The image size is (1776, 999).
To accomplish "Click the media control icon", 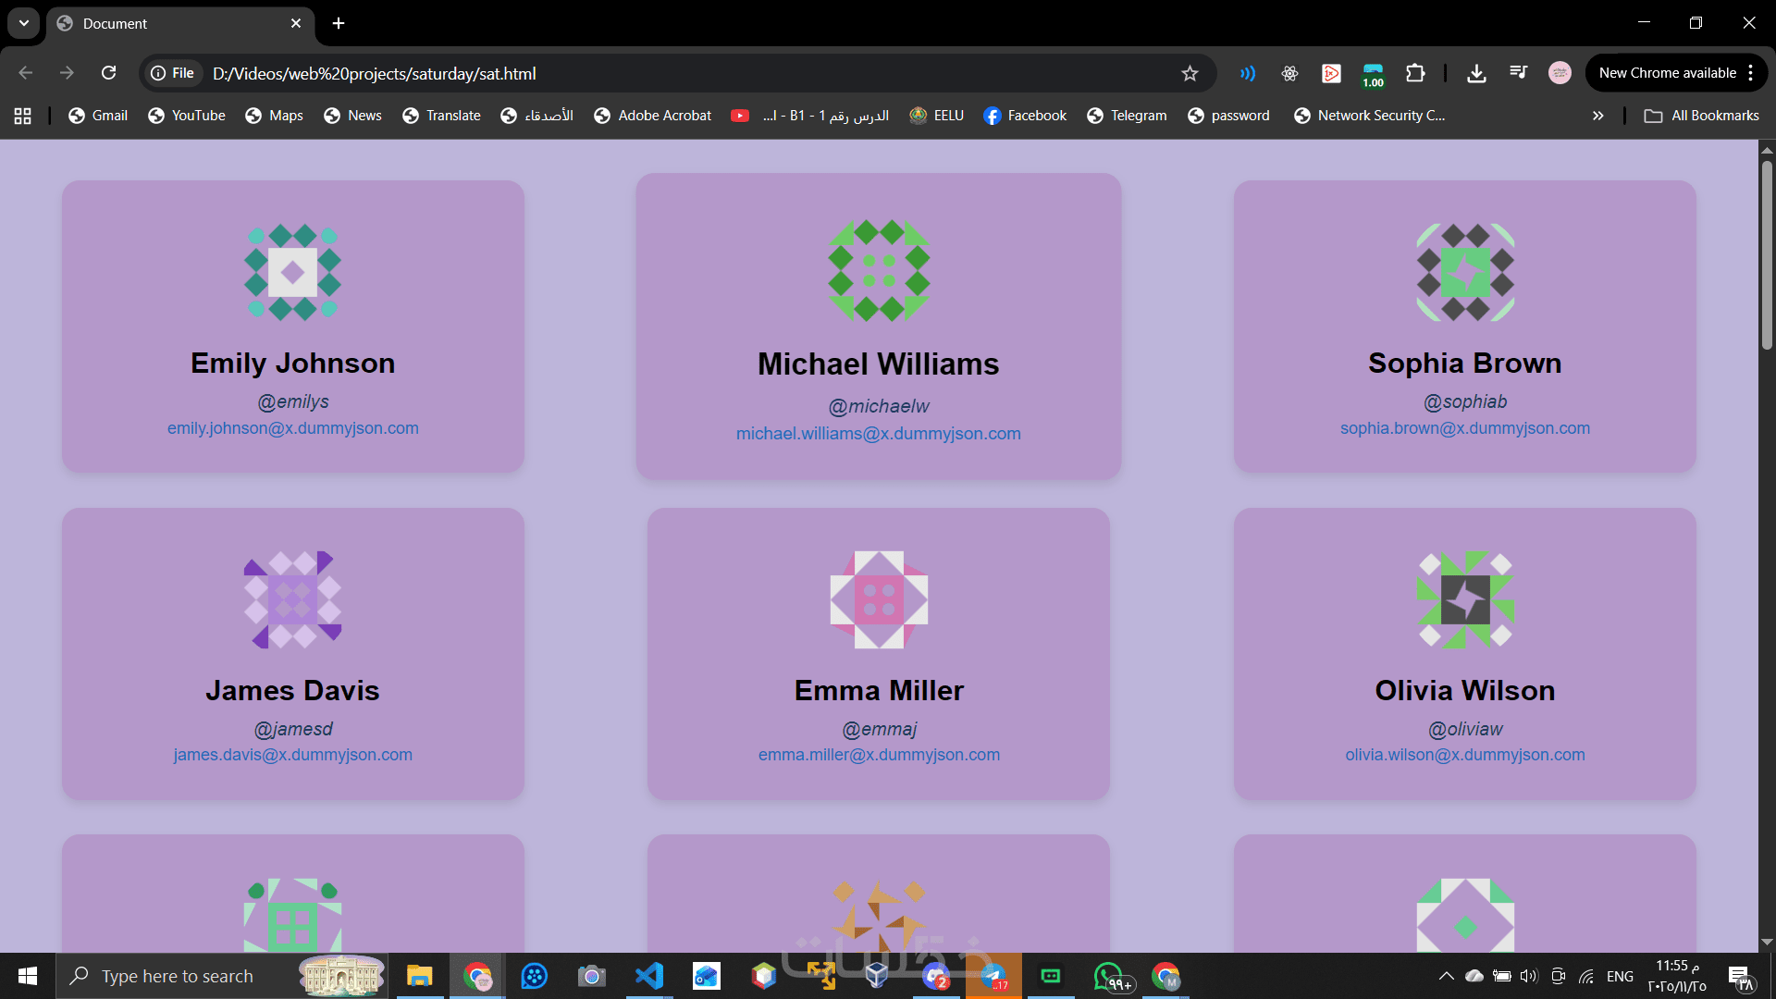I will click(x=1518, y=73).
